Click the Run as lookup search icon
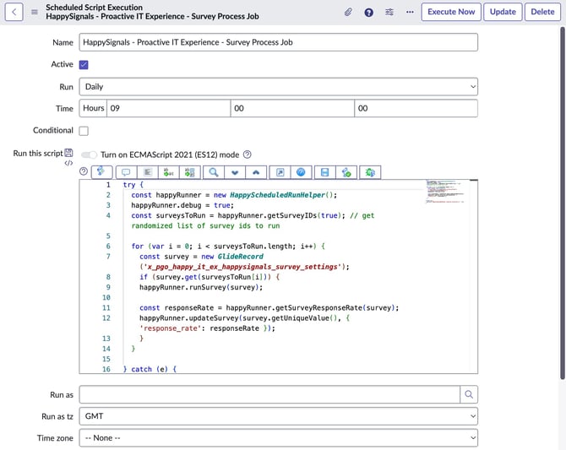 point(469,394)
